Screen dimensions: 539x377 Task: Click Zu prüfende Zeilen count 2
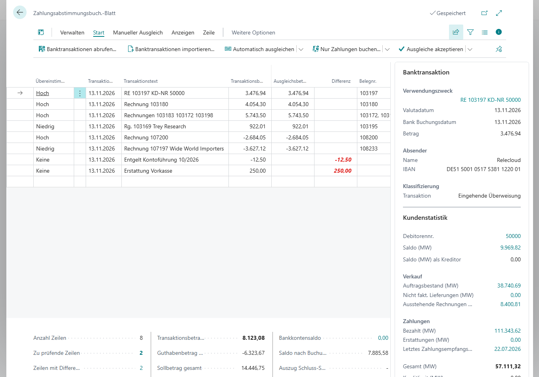(141, 353)
